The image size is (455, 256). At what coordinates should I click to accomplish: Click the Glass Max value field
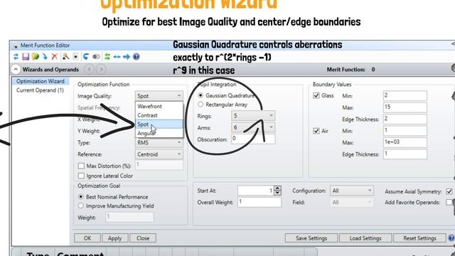[x=405, y=107]
